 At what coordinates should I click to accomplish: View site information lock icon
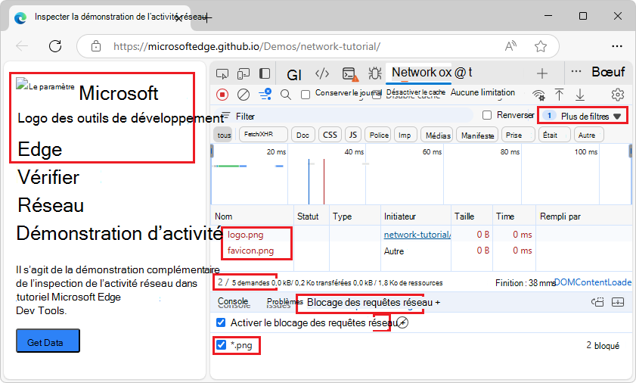tap(96, 46)
